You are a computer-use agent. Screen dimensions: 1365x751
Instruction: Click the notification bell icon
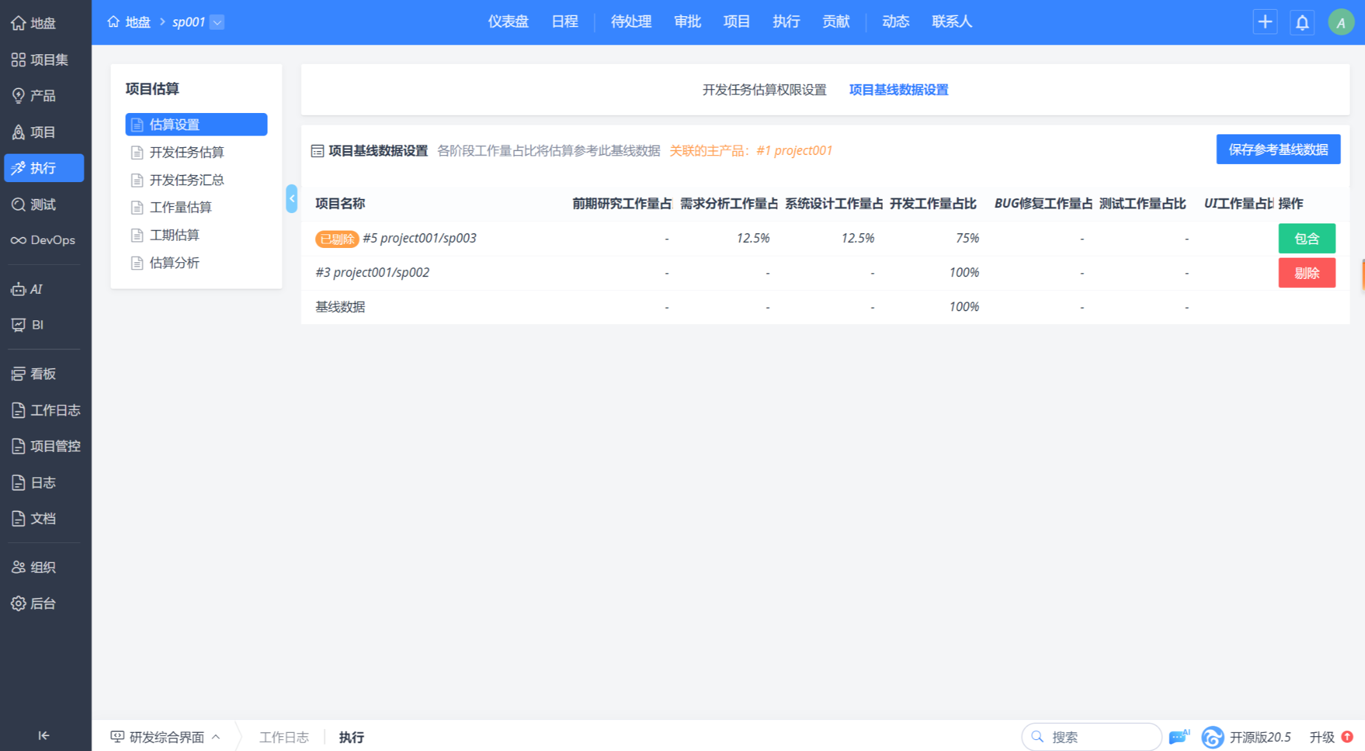pyautogui.click(x=1302, y=23)
